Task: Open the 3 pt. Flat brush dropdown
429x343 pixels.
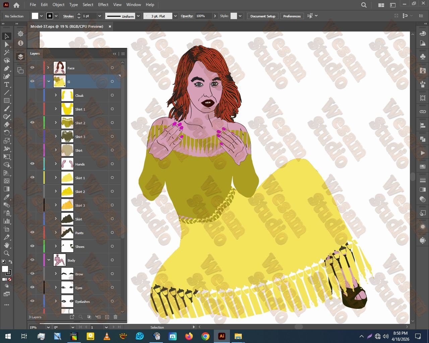Action: click(175, 16)
